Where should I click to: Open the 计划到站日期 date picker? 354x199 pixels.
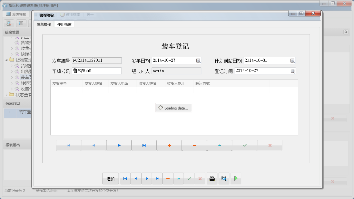click(x=292, y=61)
